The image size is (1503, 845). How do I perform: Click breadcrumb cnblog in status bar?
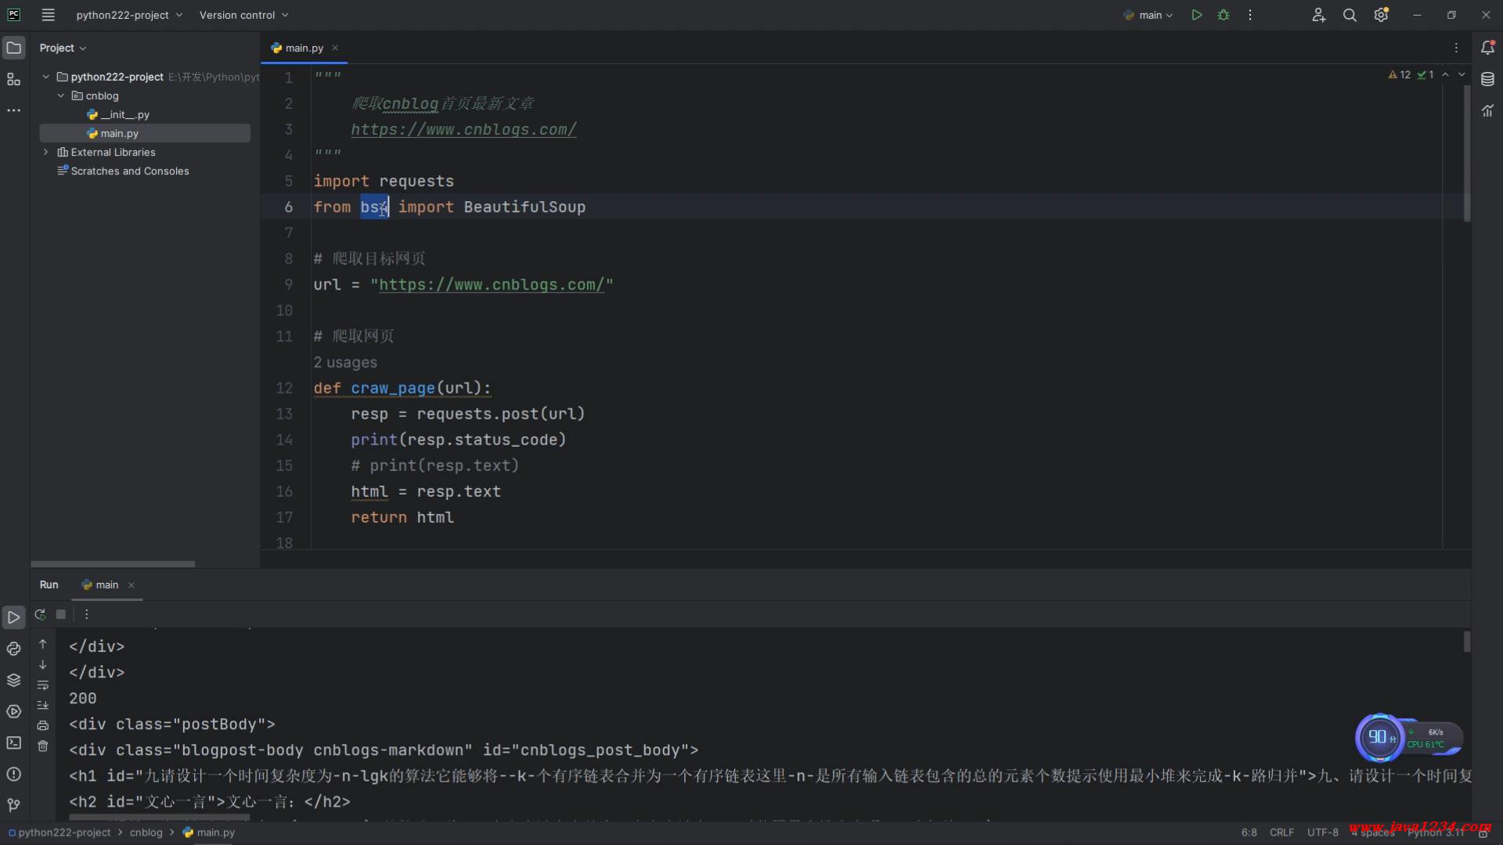[146, 832]
